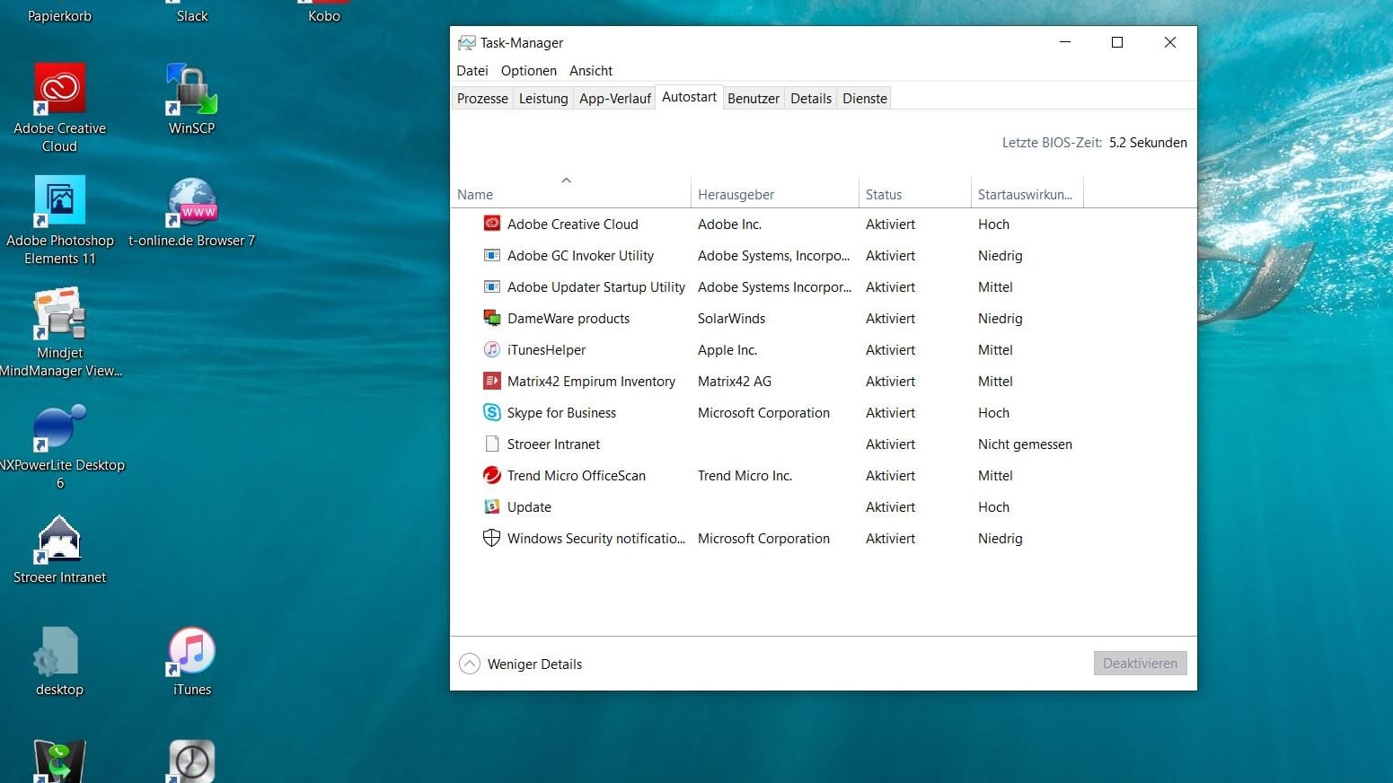Select the 'DameWare products' name text
Screen dimensions: 1393x783
point(569,319)
